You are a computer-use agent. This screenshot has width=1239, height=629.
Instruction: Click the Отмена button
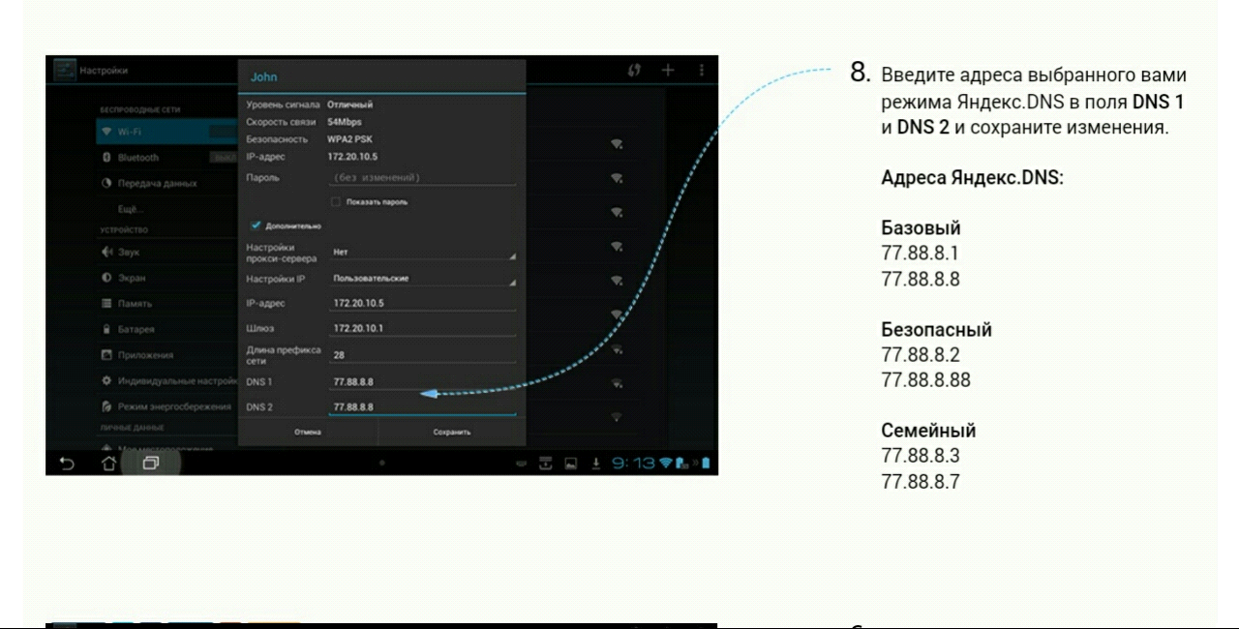tap(308, 433)
